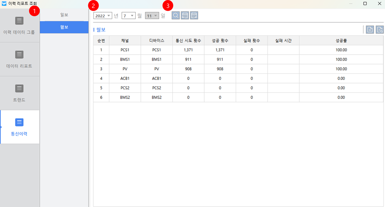Switch to the 일보 tab

[x=64, y=15]
